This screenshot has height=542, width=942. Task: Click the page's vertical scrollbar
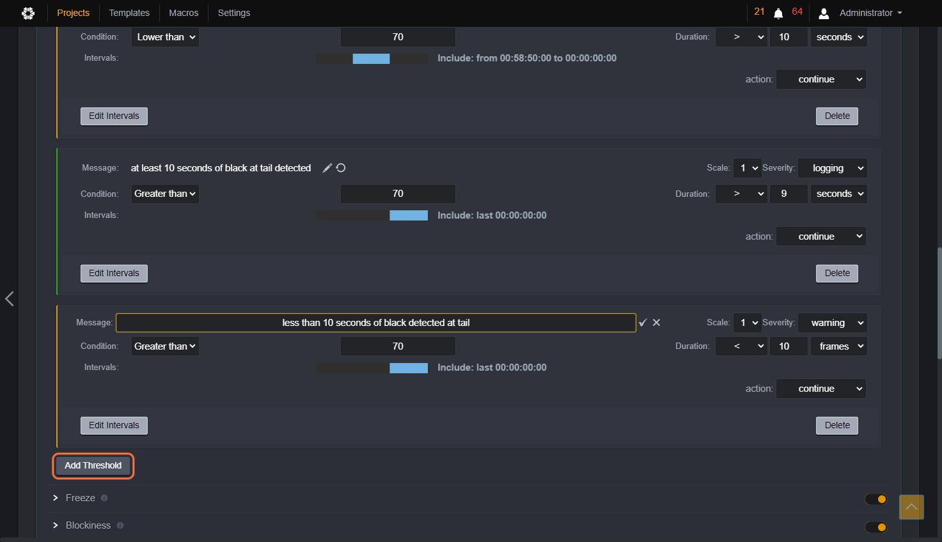pos(939,303)
